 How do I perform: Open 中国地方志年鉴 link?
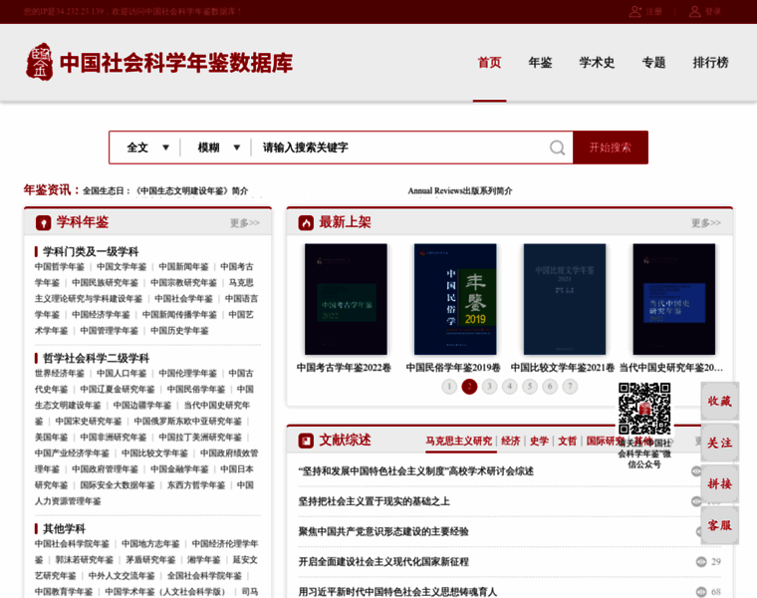[x=150, y=544]
